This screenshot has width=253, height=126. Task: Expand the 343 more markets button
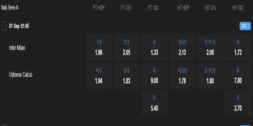pyautogui.click(x=245, y=26)
